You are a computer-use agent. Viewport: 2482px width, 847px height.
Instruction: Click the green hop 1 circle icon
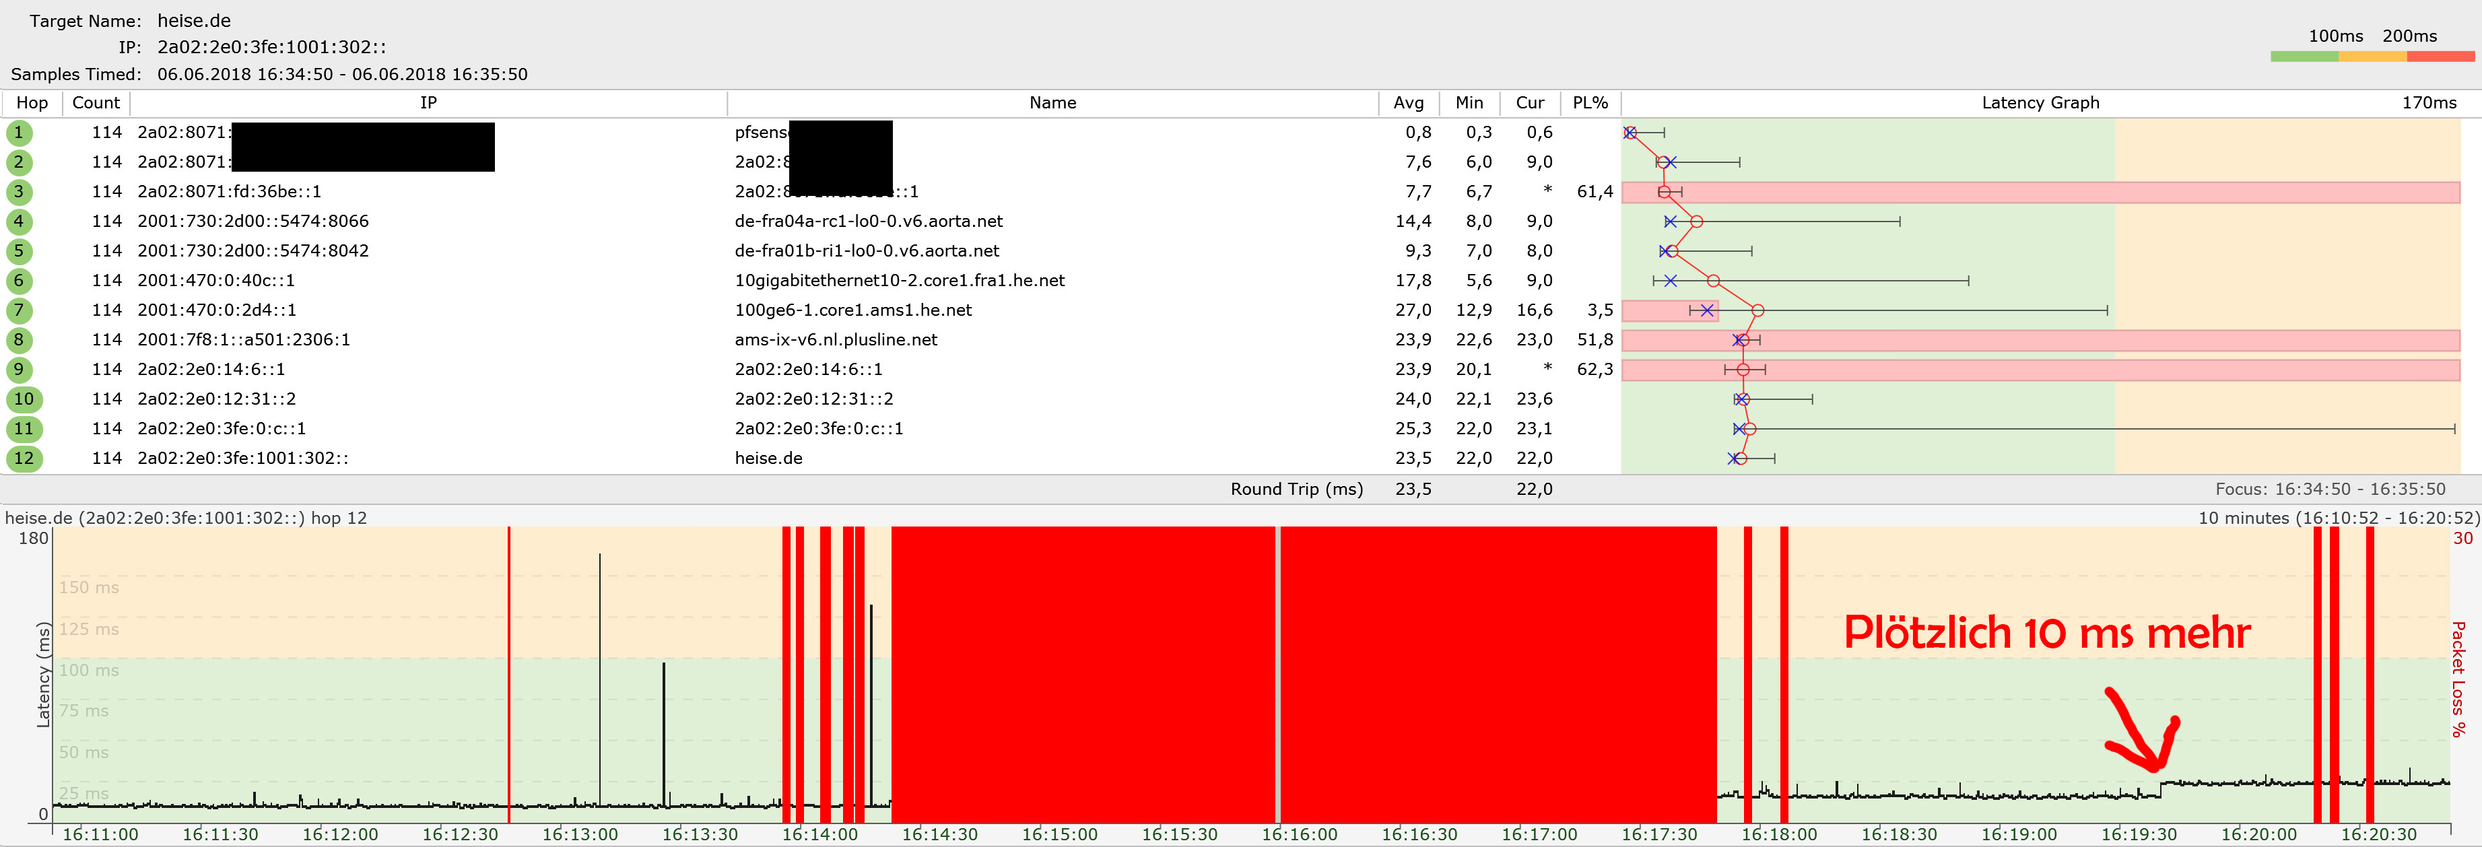(18, 133)
